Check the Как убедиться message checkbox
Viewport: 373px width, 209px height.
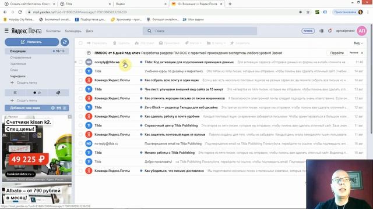(x=80, y=171)
